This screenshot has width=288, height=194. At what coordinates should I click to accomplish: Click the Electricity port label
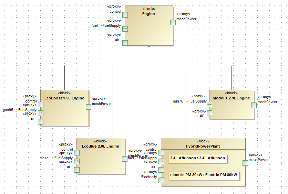[149, 177]
